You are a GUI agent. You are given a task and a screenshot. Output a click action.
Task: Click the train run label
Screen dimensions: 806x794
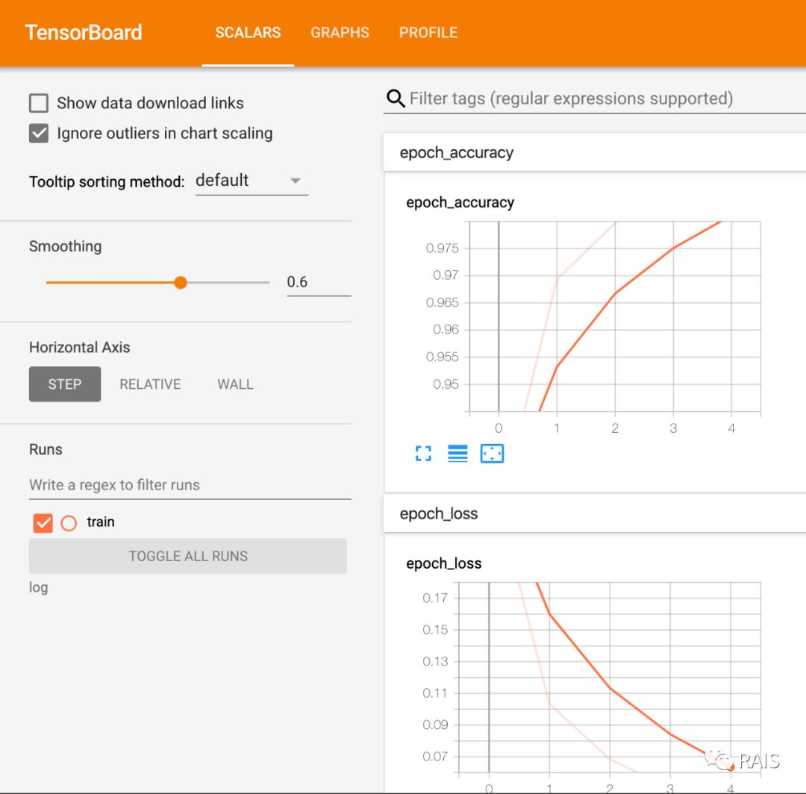[101, 522]
